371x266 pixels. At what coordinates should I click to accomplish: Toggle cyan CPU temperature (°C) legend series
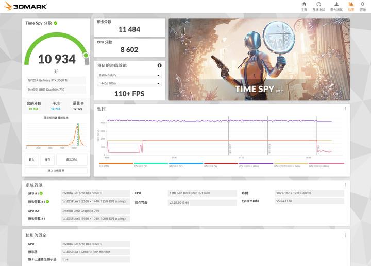(x=151, y=165)
